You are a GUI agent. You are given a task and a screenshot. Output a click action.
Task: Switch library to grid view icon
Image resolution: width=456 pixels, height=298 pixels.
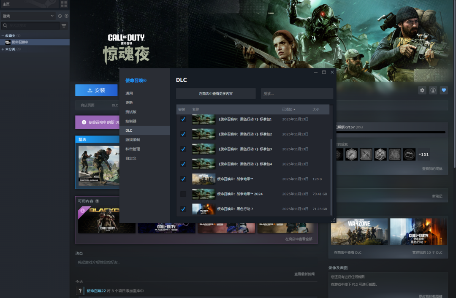(x=64, y=4)
